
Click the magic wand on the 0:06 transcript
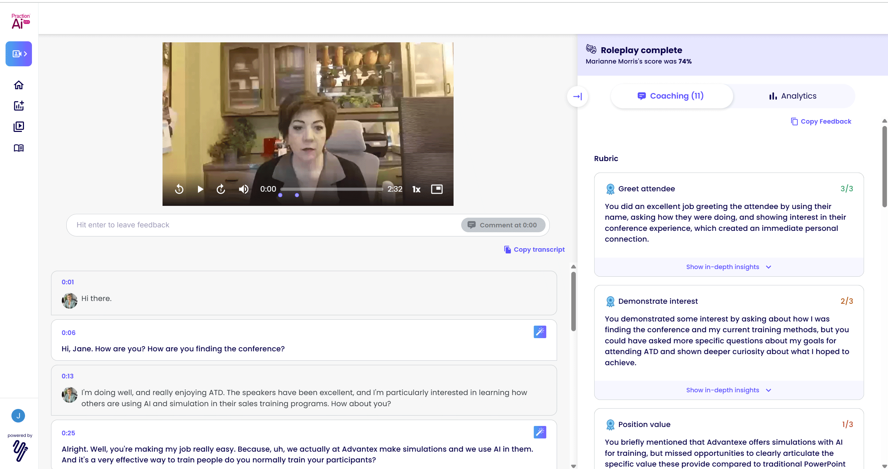pos(540,332)
